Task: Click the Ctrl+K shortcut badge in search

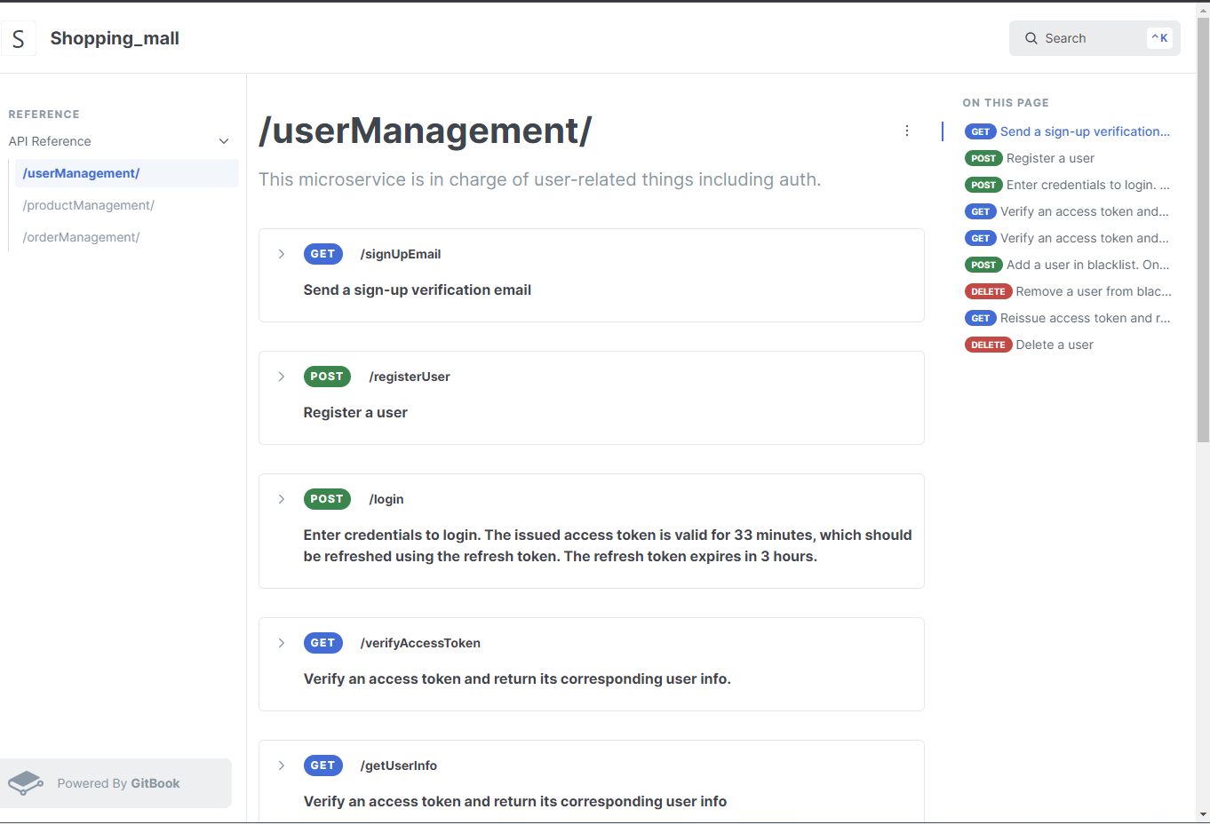Action: (x=1160, y=37)
